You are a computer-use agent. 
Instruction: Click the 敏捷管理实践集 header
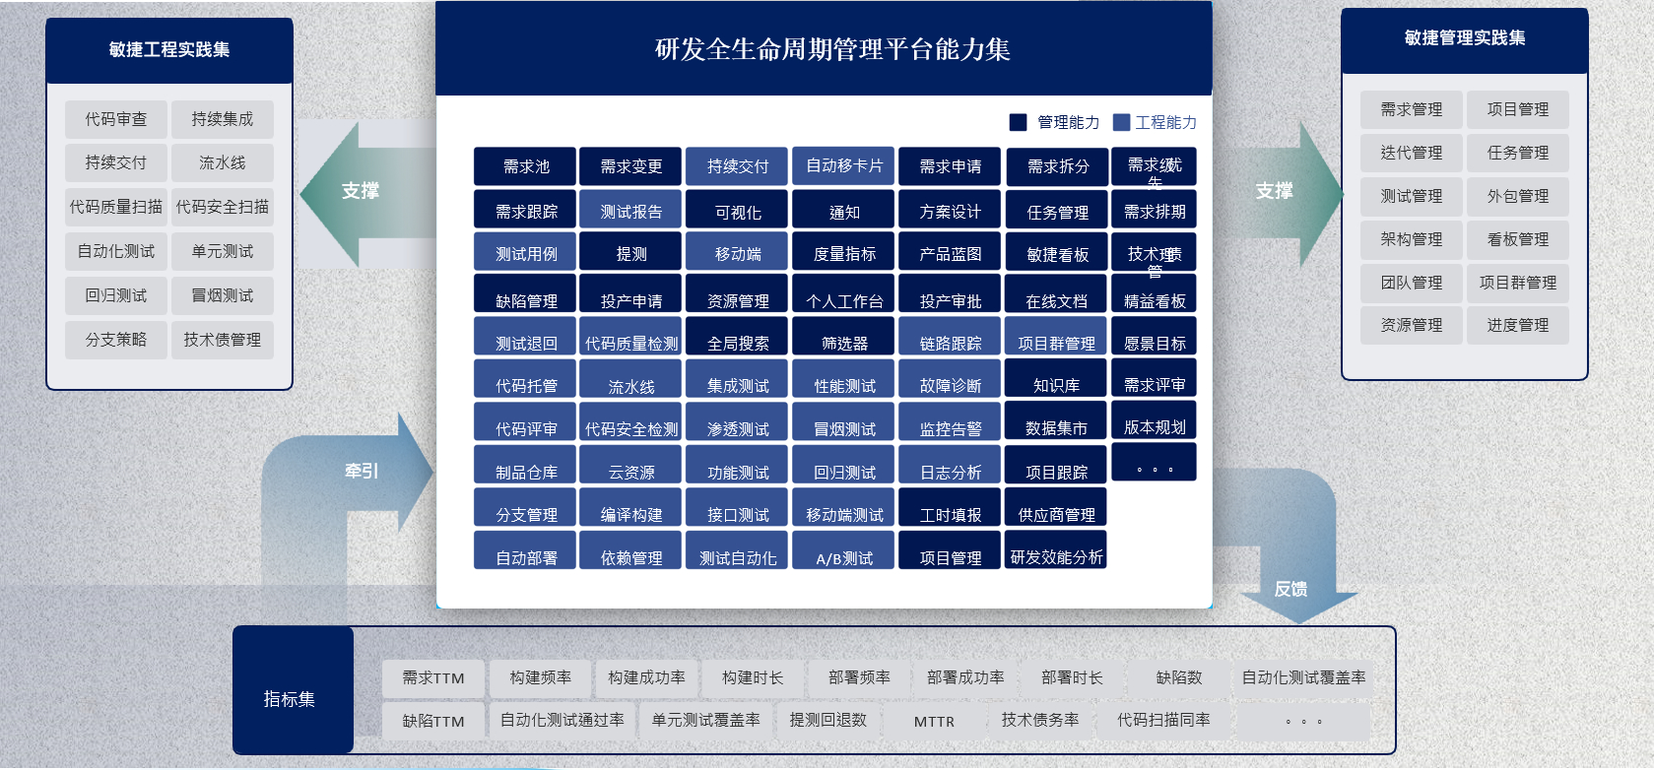click(1465, 39)
